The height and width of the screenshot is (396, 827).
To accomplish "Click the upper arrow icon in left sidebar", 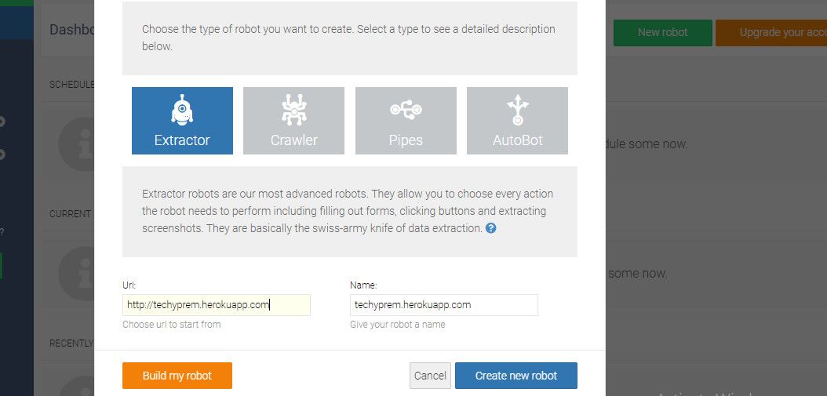I will pos(2,122).
